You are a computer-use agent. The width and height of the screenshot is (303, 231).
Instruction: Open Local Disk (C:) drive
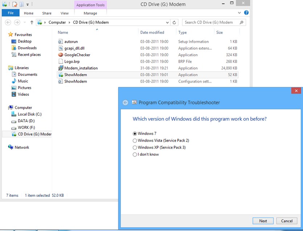pyautogui.click(x=29, y=114)
